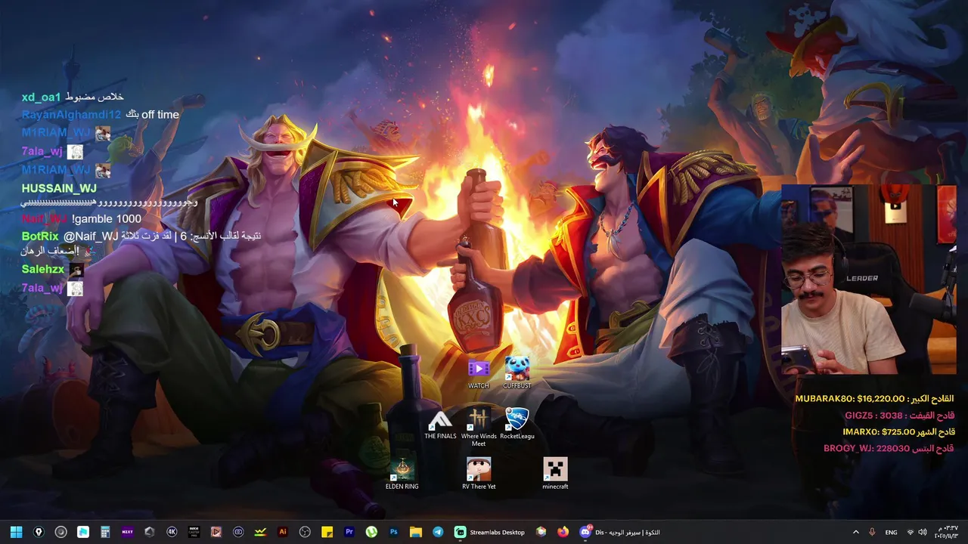This screenshot has width=968, height=544.
Task: Select the Rocket League desktop shortcut
Action: 517,425
